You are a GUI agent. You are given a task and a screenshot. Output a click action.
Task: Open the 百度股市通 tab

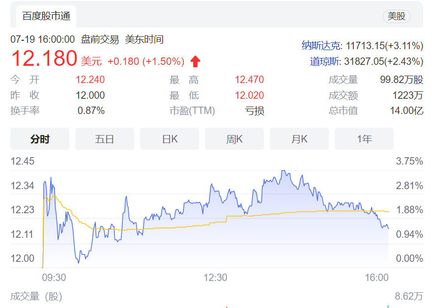click(x=46, y=16)
